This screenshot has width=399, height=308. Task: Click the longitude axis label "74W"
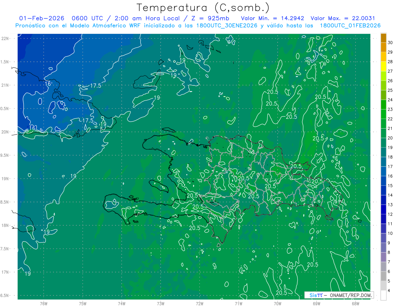point(122,303)
